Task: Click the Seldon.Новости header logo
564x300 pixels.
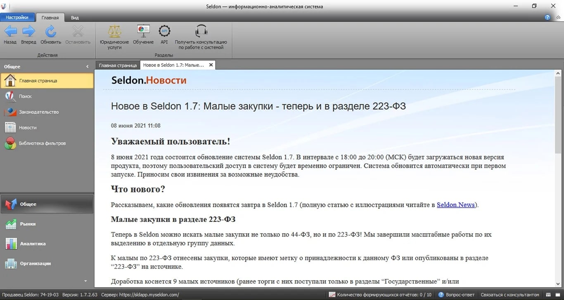Action: (x=149, y=80)
